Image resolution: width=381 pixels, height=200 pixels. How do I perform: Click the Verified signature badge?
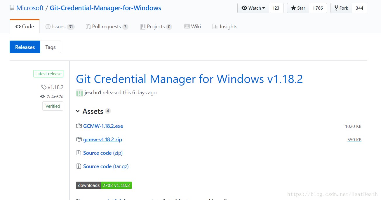pyautogui.click(x=53, y=106)
